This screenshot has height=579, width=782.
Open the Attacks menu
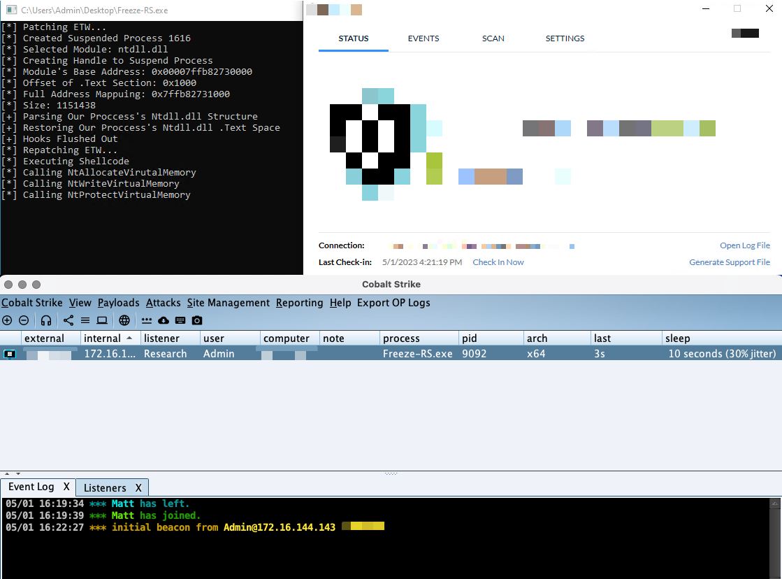pos(163,303)
